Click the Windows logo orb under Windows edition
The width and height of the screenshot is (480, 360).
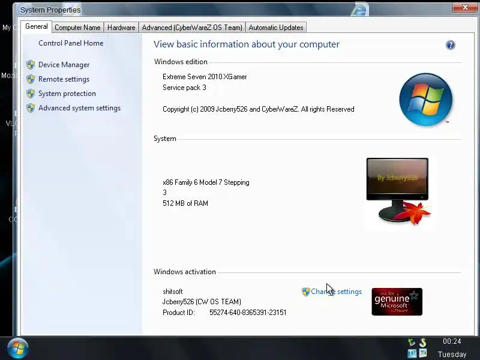(426, 100)
